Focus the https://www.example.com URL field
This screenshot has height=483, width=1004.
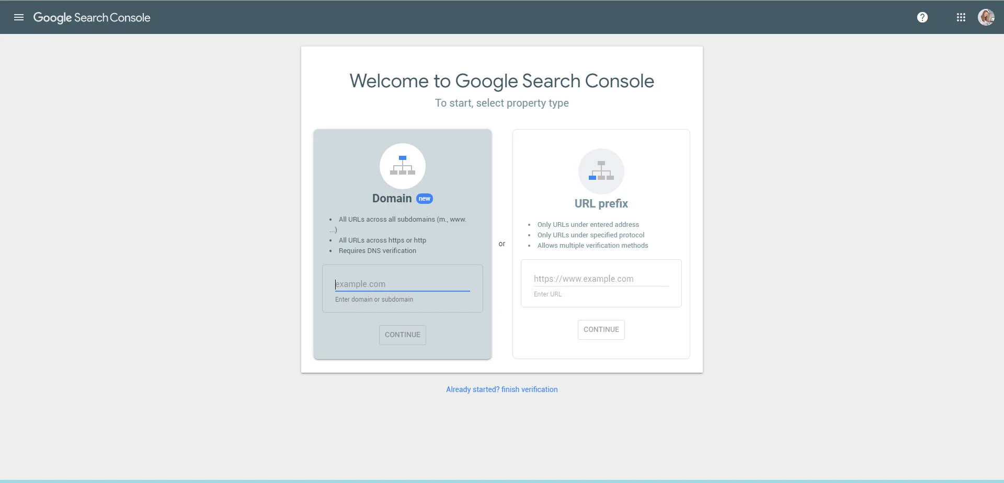pos(601,279)
